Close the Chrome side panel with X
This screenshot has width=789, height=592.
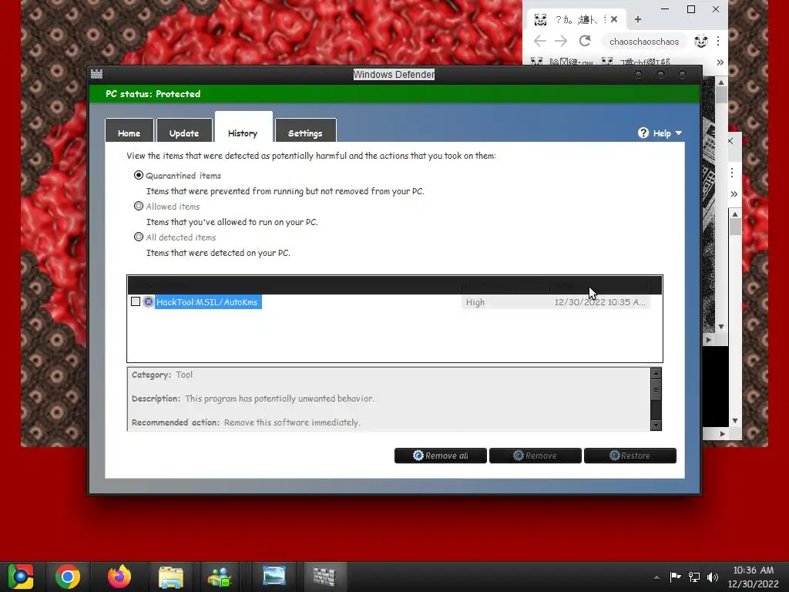[730, 141]
